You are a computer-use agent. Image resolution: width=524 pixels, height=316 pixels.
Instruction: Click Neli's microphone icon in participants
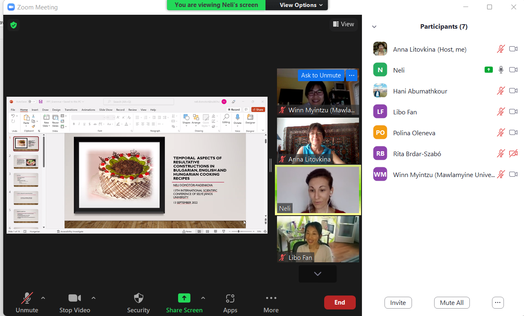pyautogui.click(x=501, y=70)
